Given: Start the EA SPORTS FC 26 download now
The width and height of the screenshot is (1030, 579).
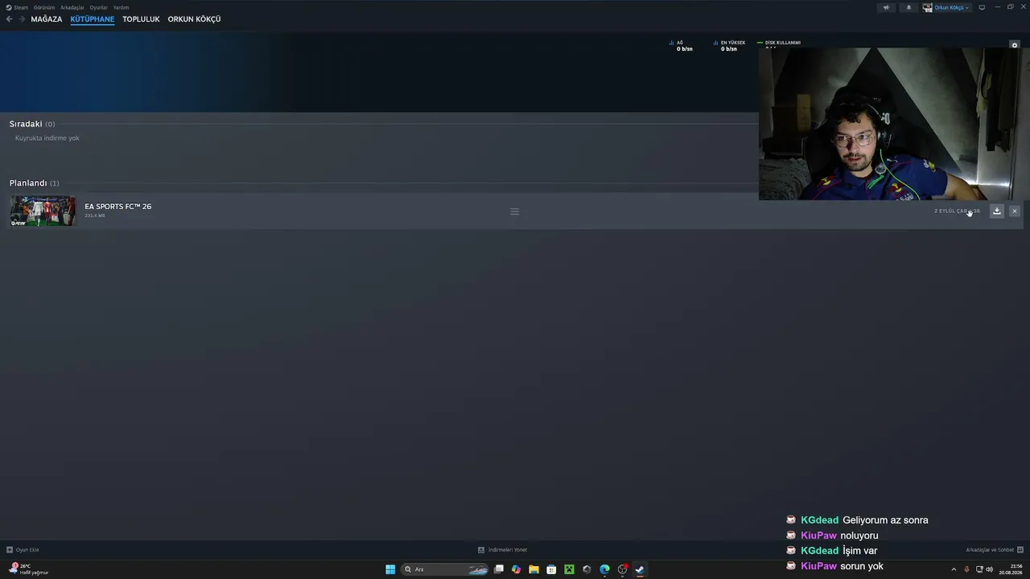Looking at the screenshot, I should (996, 211).
